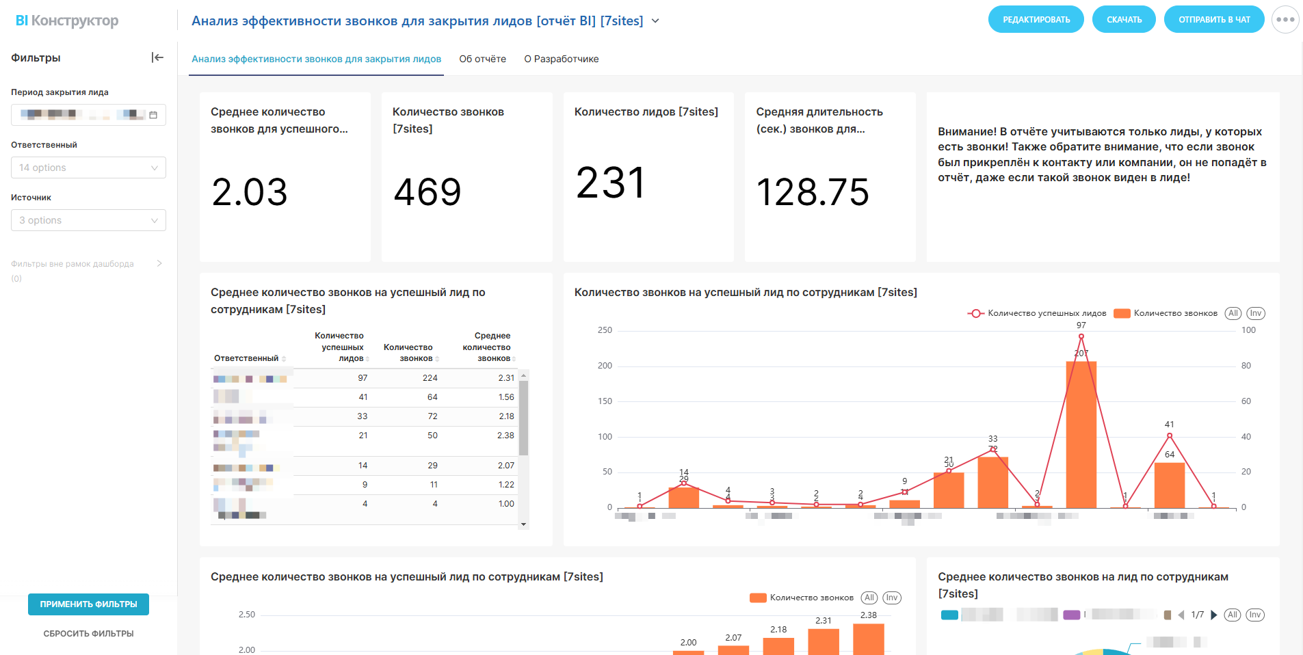Expand the report title dropdown chevron

[x=655, y=21]
